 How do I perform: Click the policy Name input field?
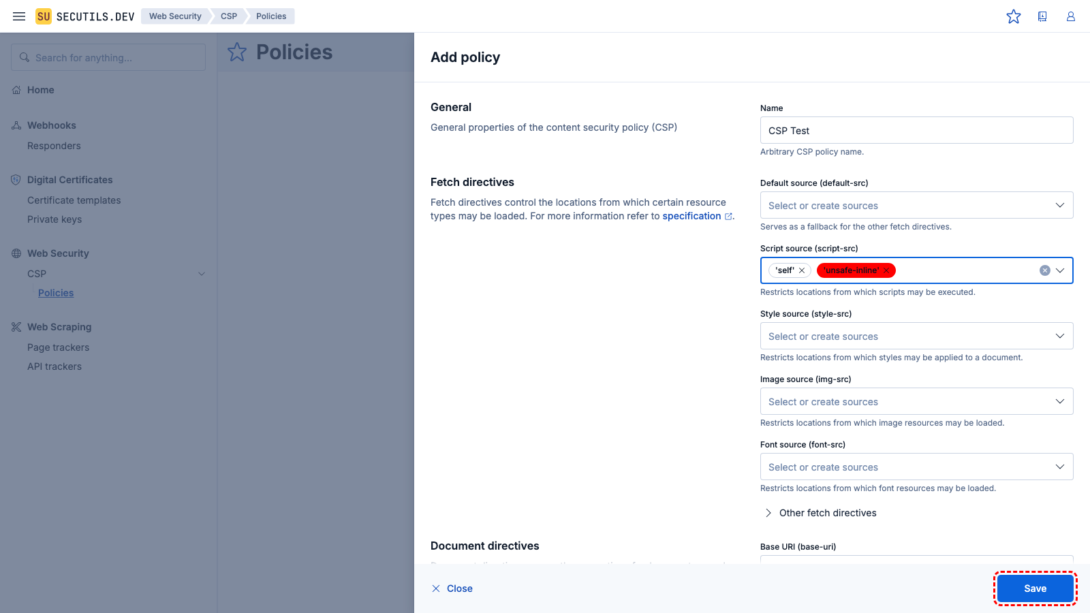point(916,130)
